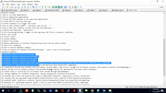
Task: Click the '13.Batch Processing' line
Action: [10, 41]
